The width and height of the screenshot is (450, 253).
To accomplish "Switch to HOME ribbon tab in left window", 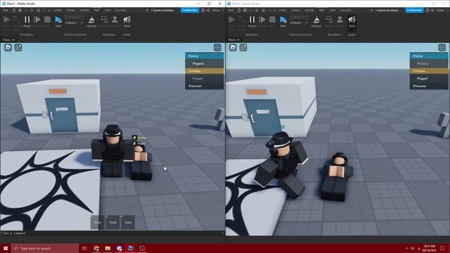I will (58, 11).
